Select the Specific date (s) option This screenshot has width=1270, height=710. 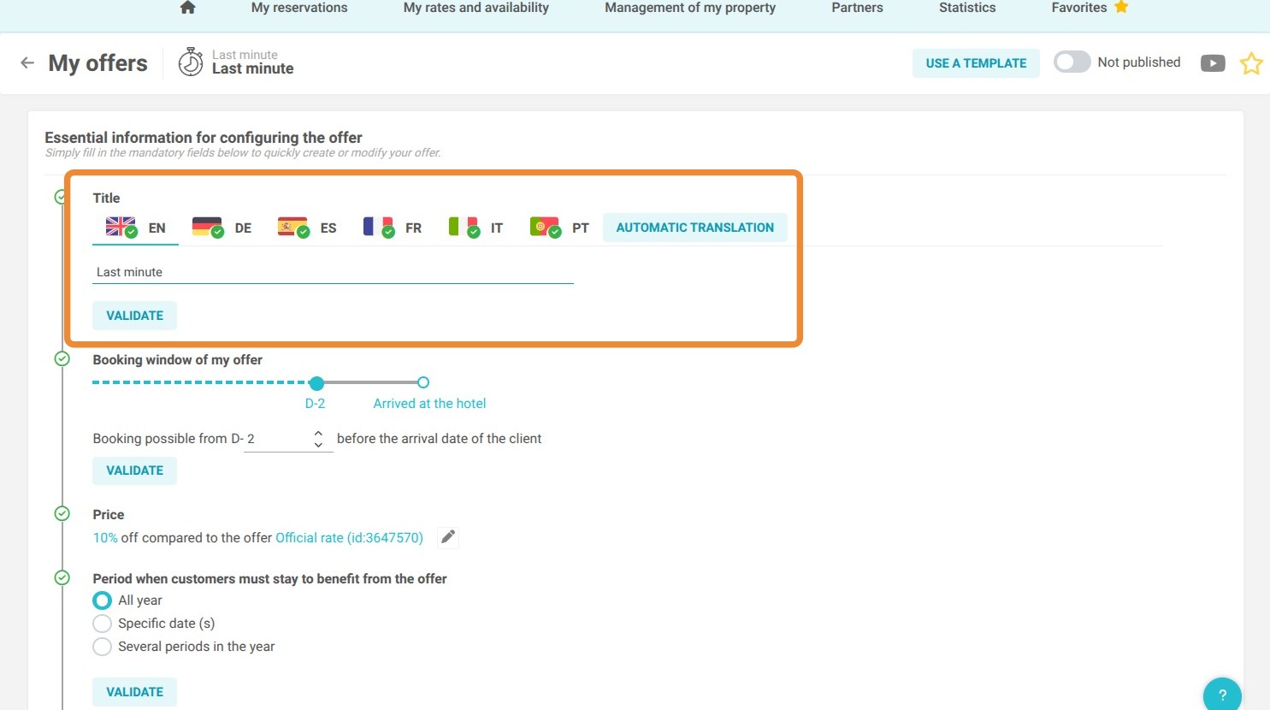click(102, 624)
